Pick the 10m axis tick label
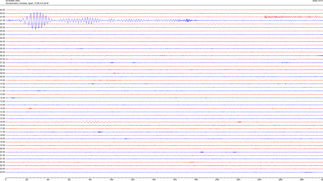 (111, 180)
